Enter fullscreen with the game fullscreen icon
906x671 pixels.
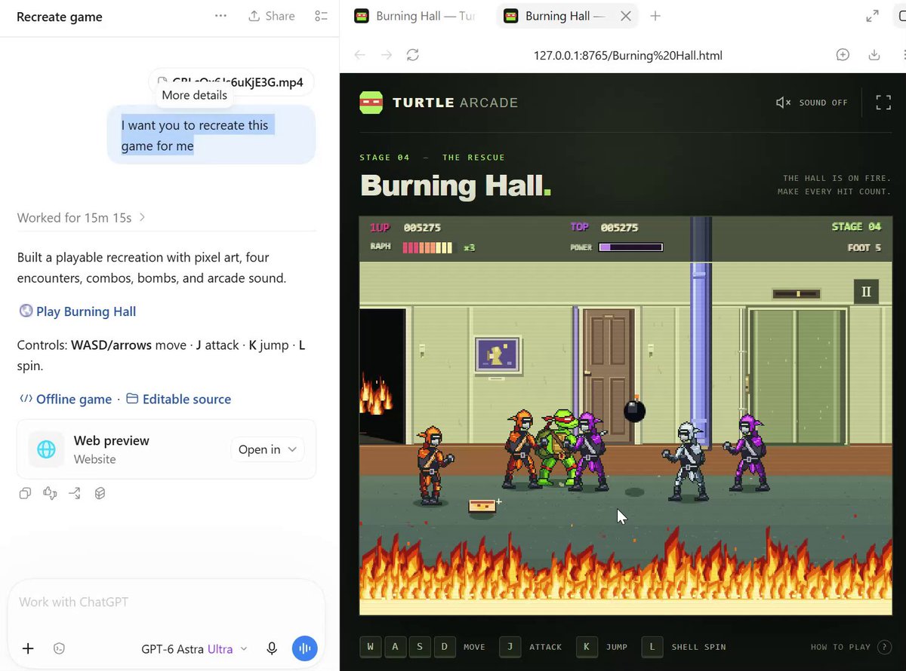pos(883,103)
